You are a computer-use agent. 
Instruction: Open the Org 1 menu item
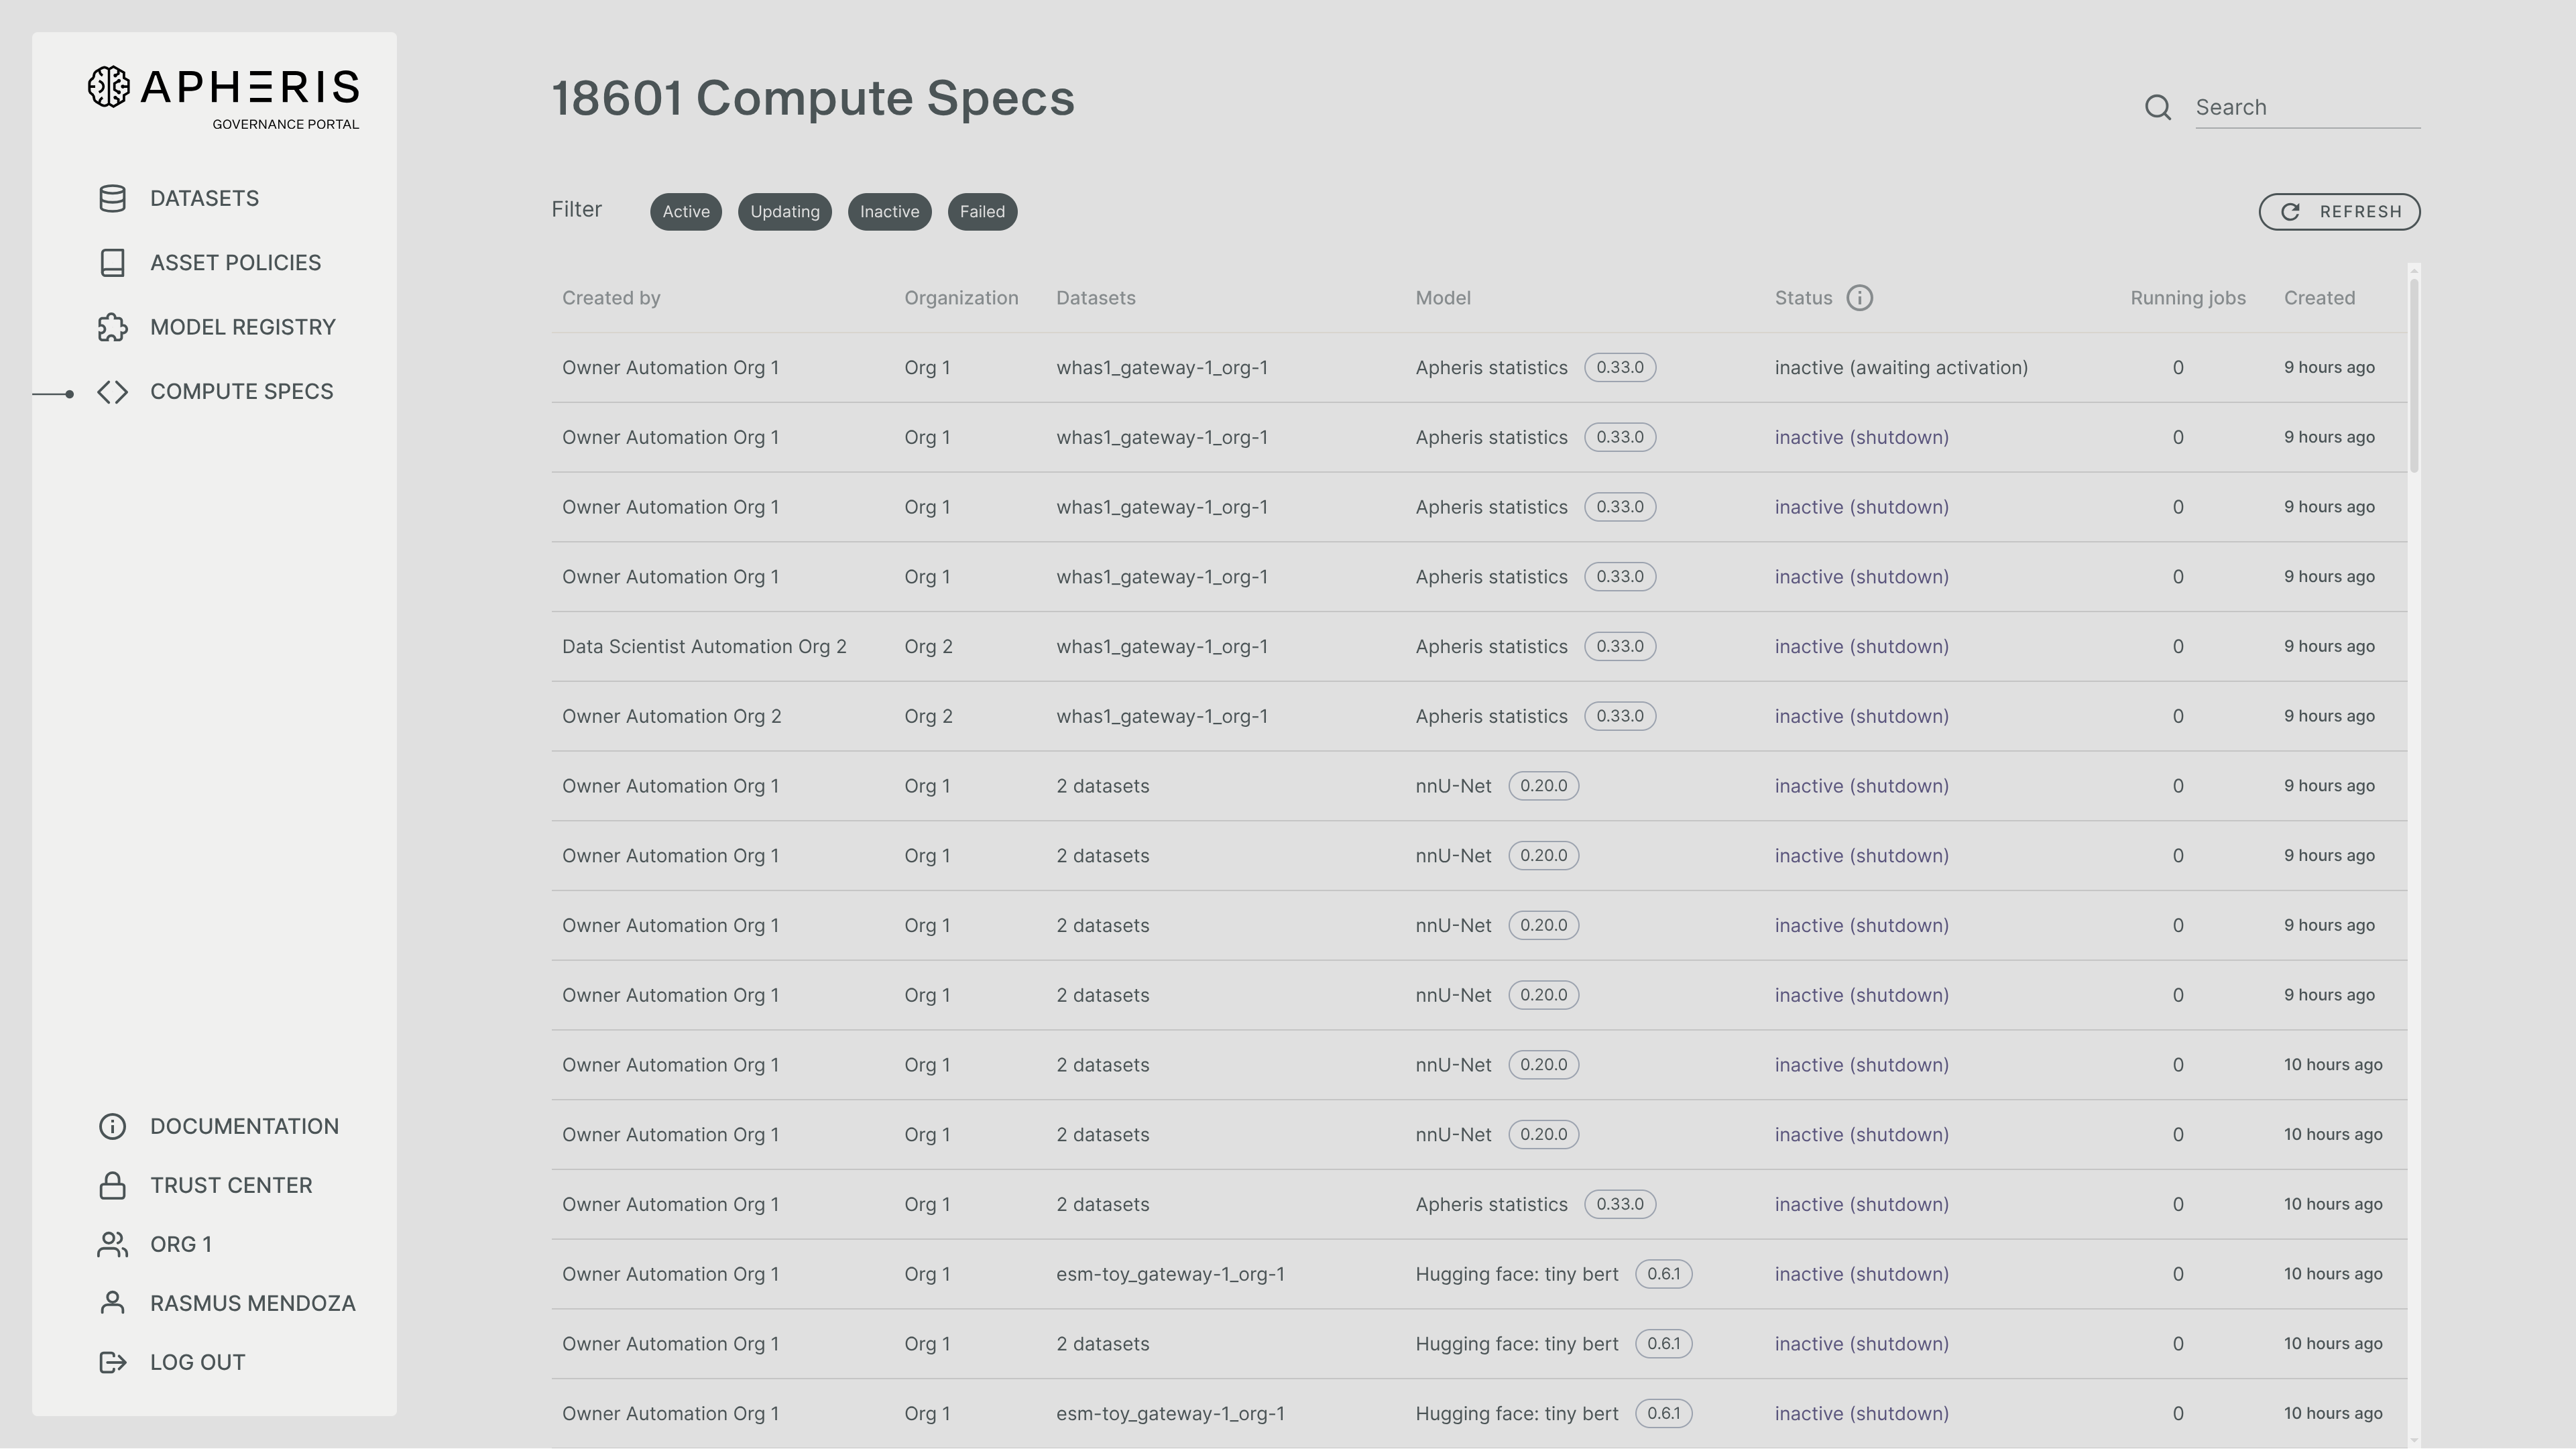click(x=180, y=1244)
